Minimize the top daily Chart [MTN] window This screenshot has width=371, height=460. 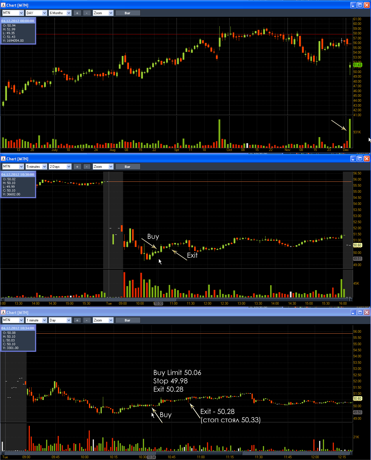click(x=353, y=5)
